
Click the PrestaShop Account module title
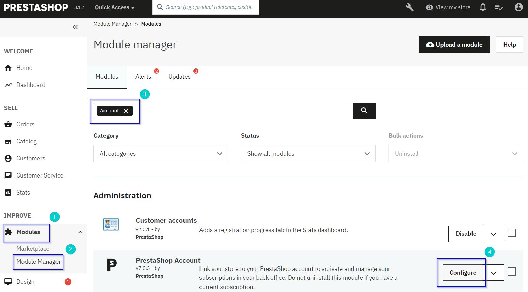168,260
